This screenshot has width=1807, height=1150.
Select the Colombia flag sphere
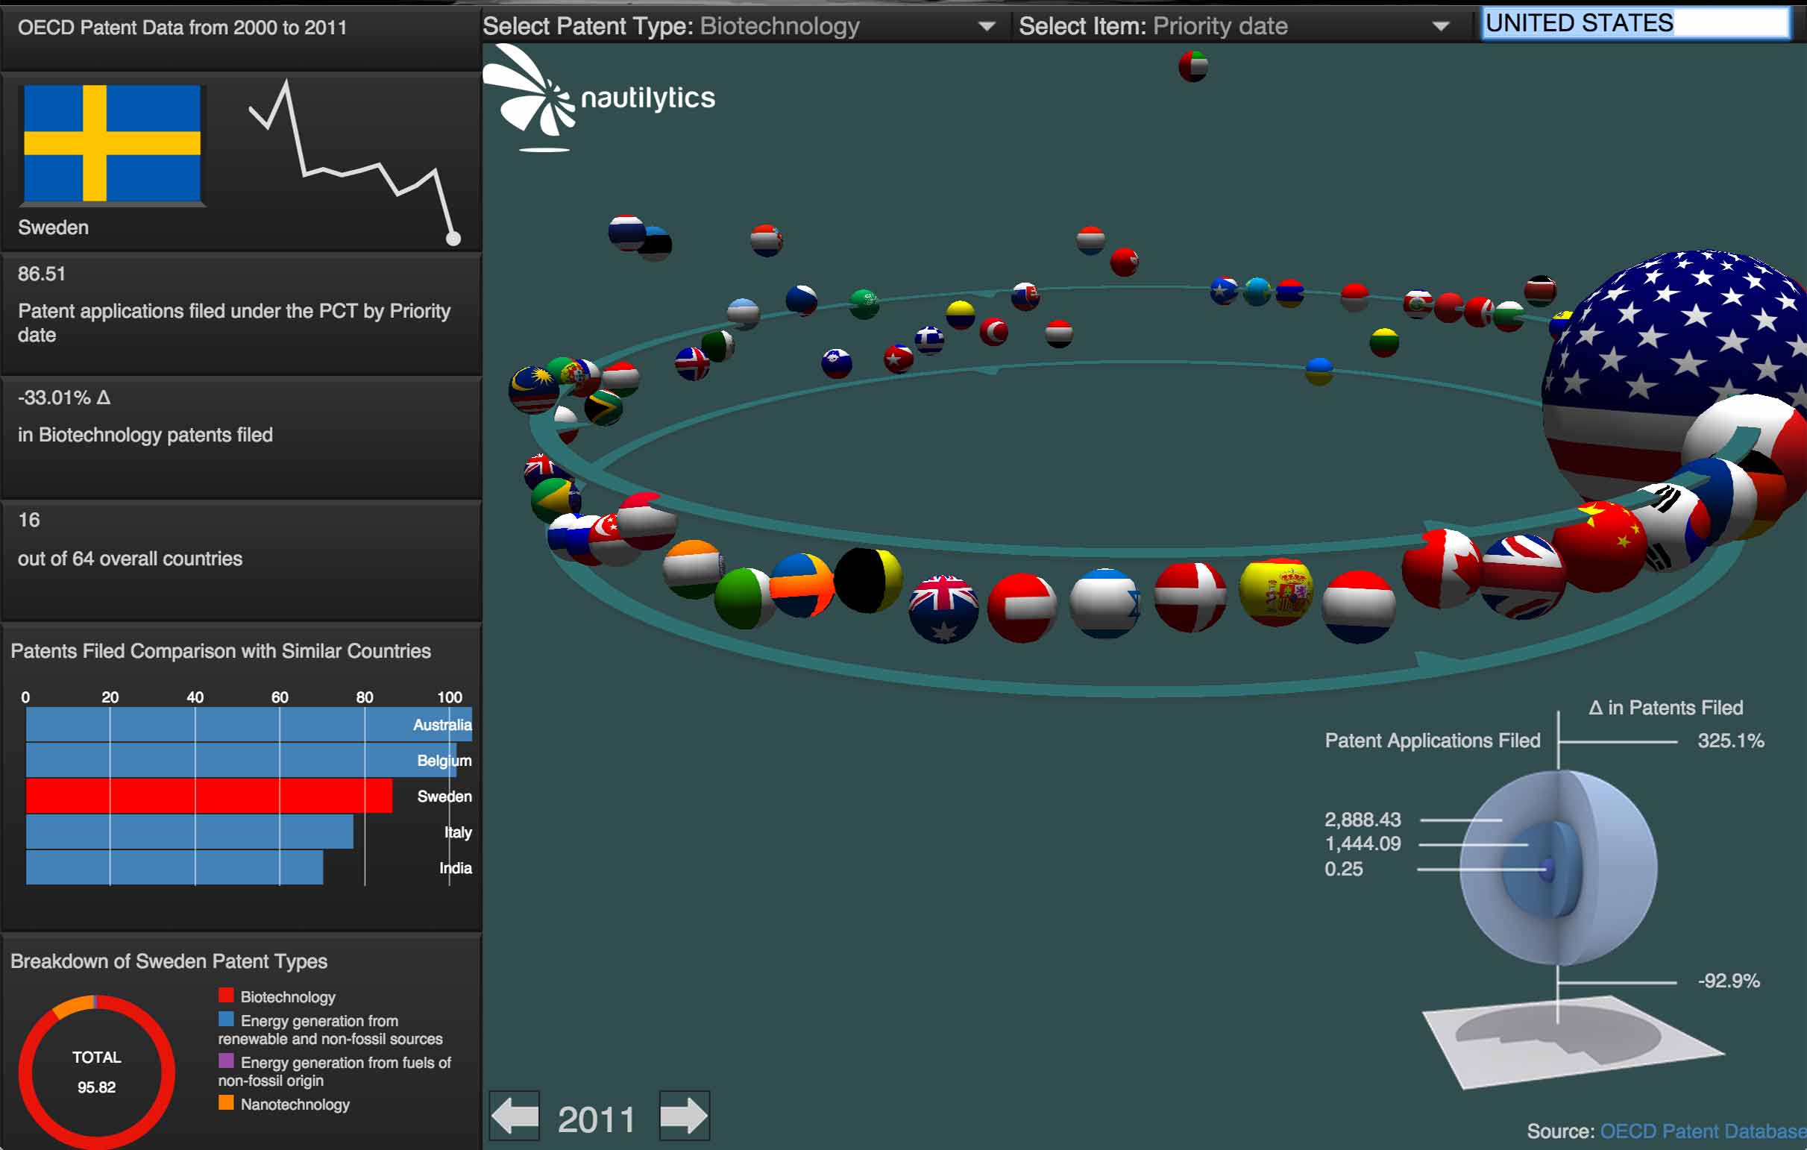click(960, 315)
